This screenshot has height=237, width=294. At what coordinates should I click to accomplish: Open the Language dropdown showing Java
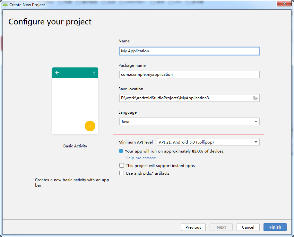189,122
